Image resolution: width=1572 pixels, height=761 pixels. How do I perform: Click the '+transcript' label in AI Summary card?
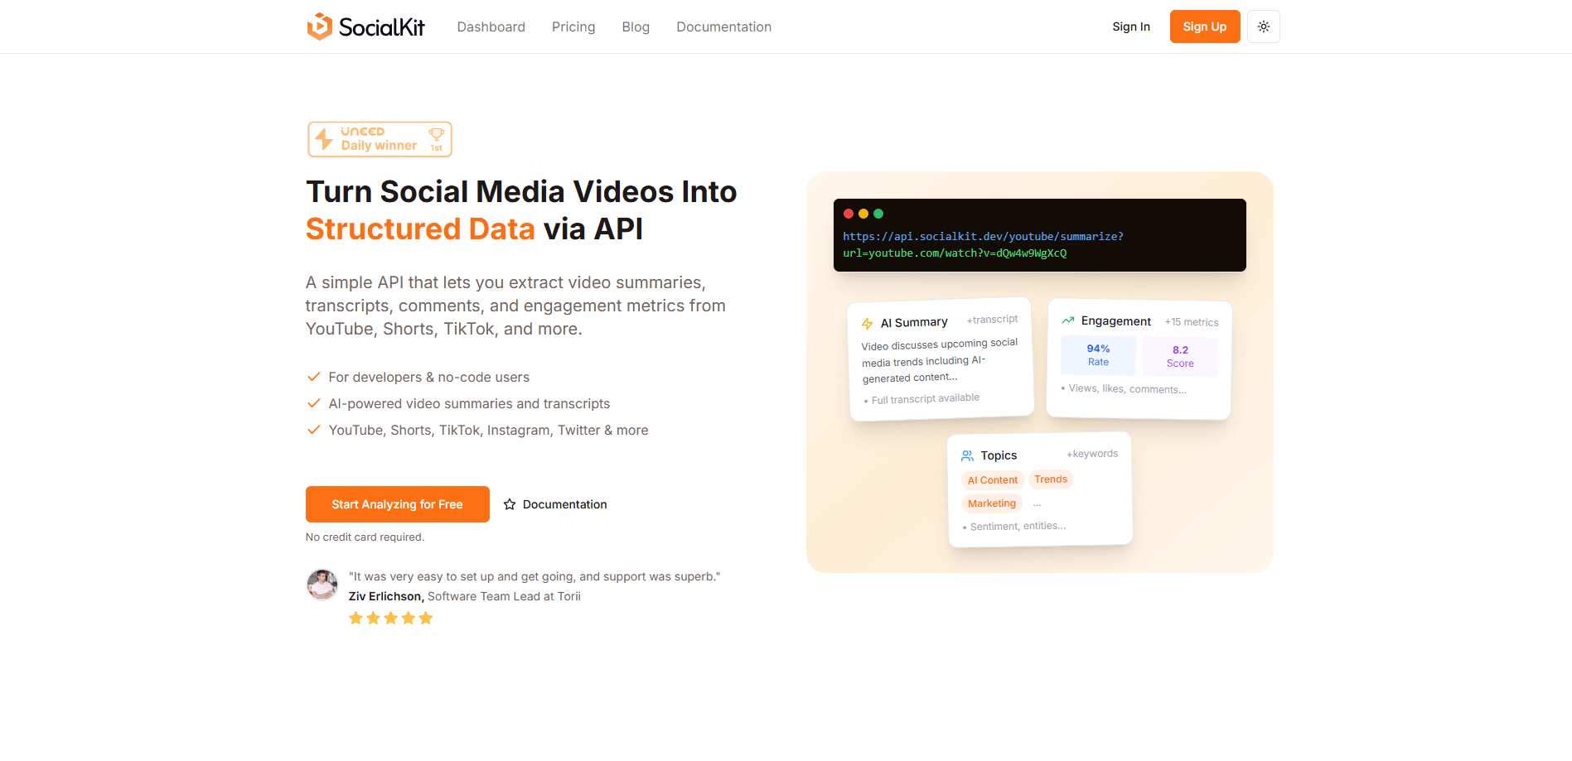(x=992, y=320)
